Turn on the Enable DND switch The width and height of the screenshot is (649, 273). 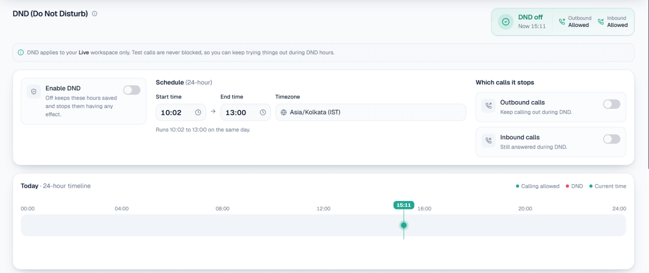pos(132,90)
